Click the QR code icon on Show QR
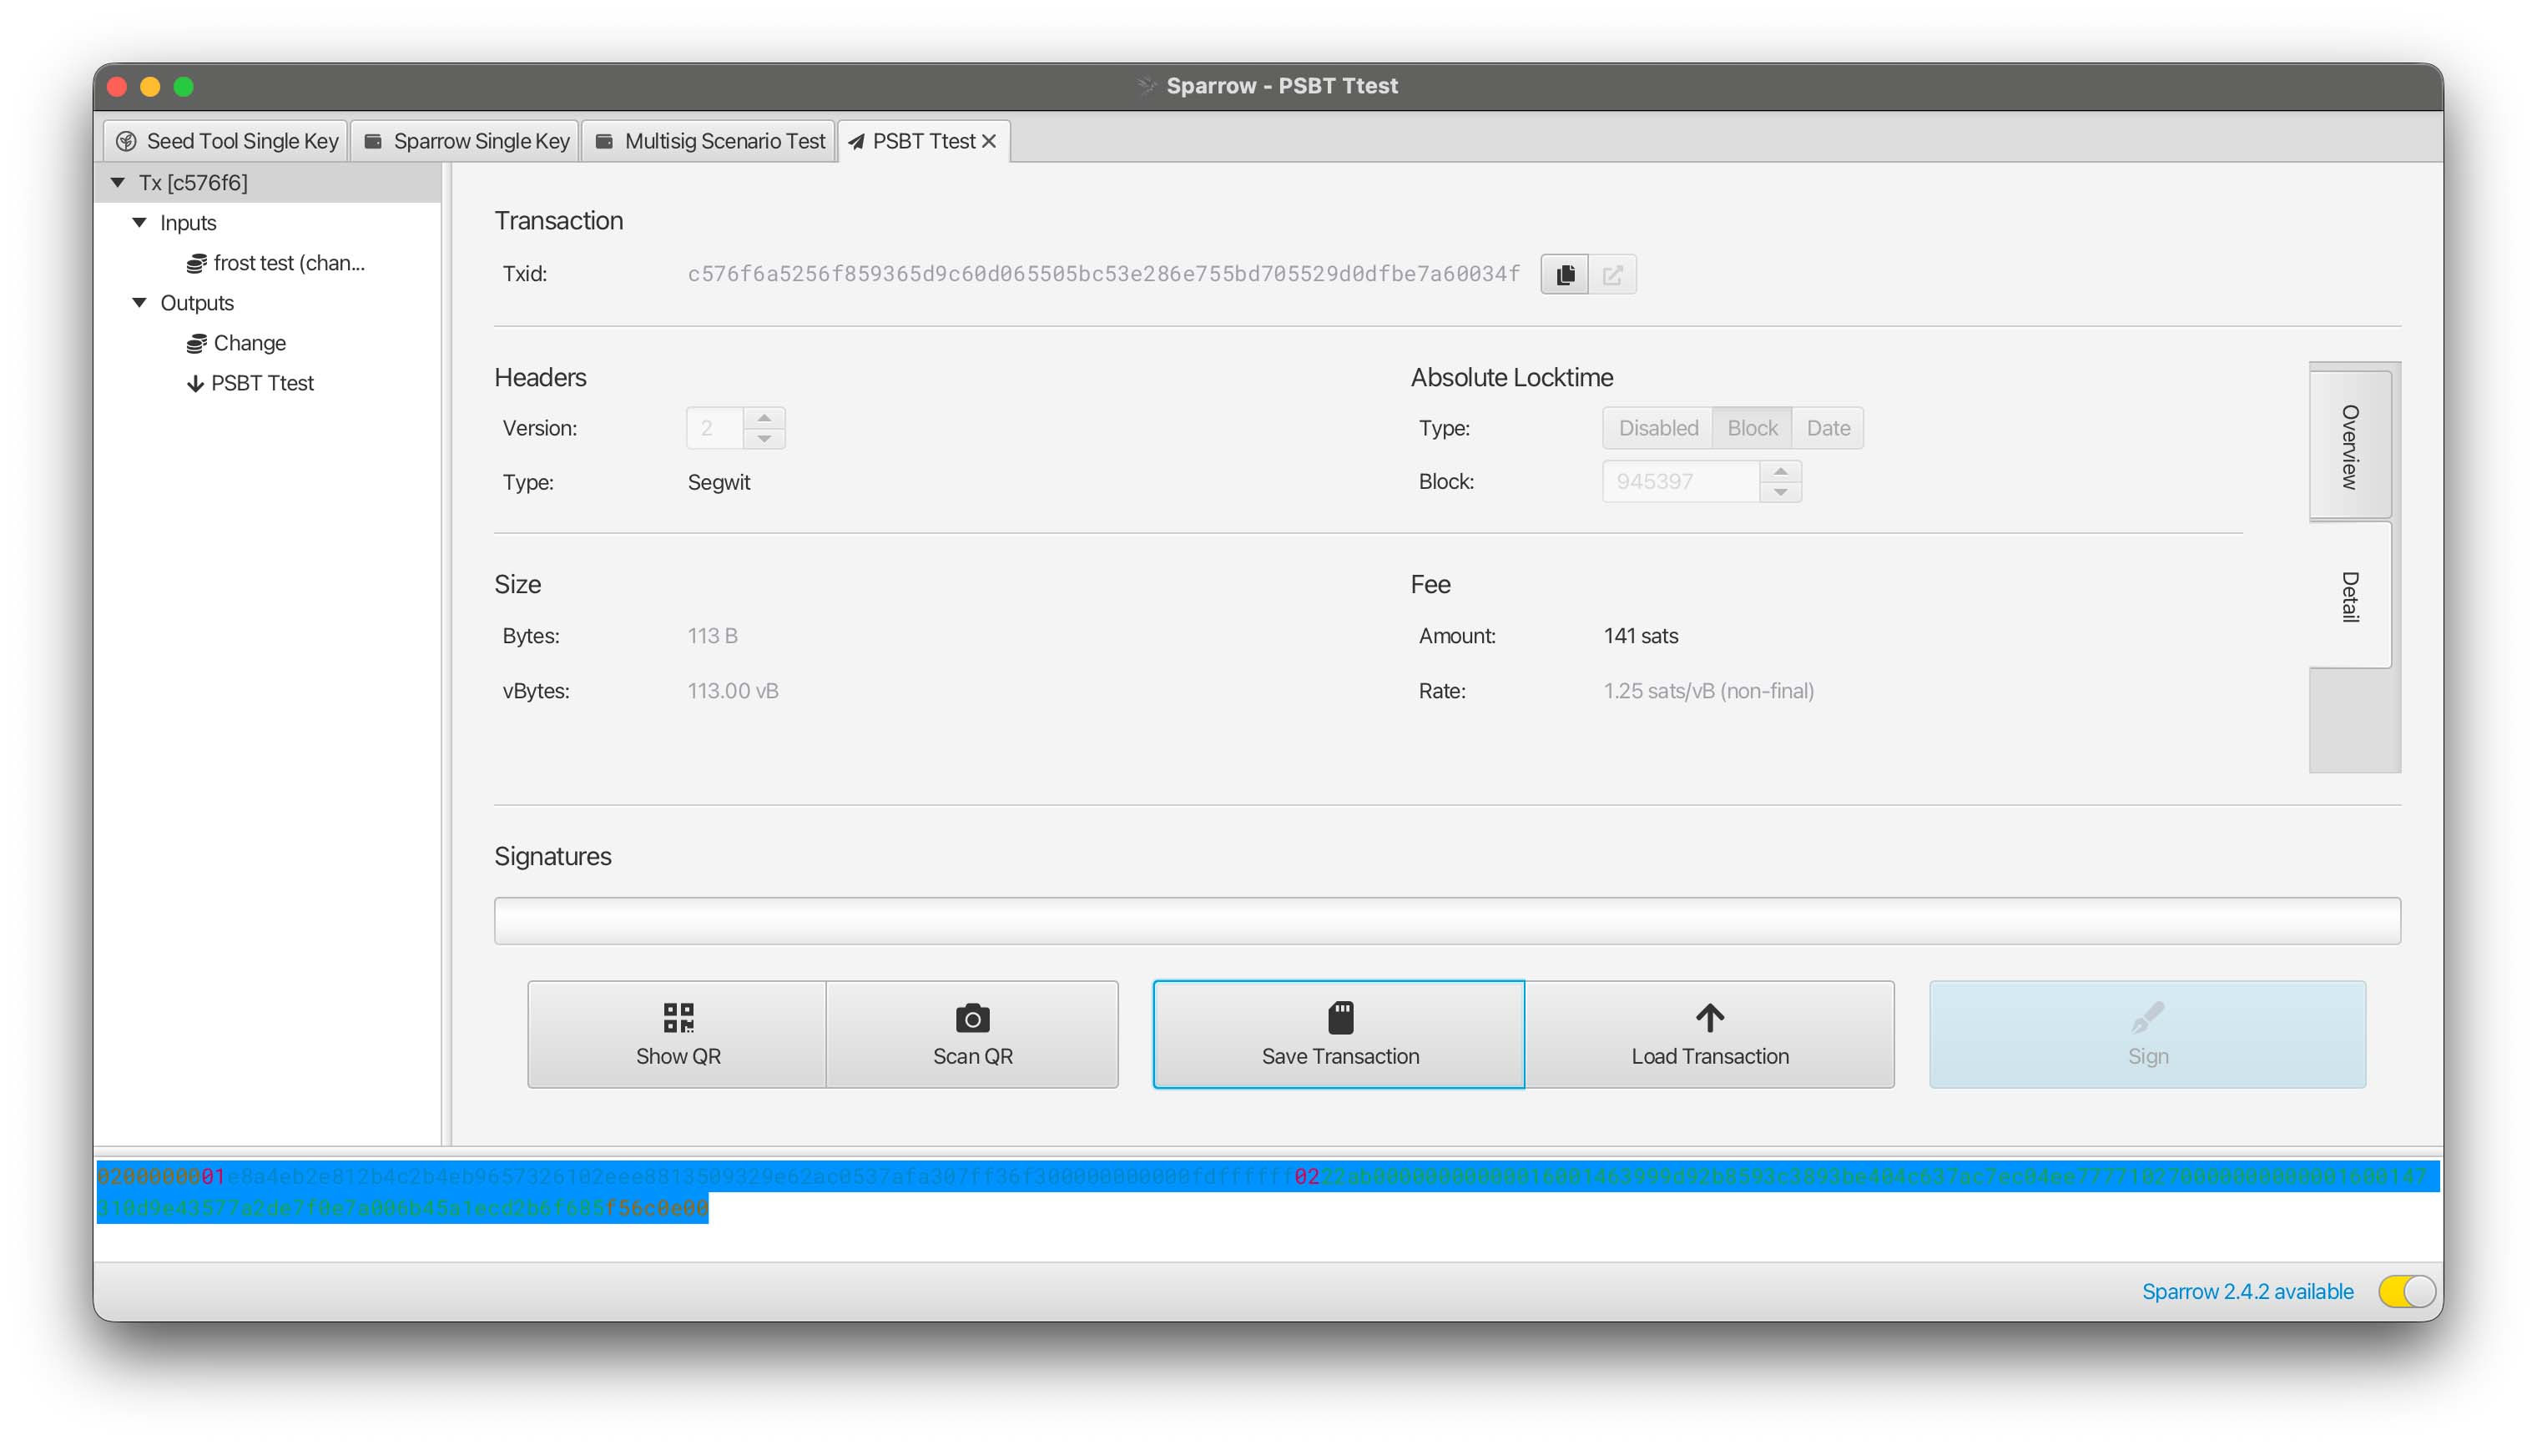Screen dimensions: 2537x1445 pos(678,1017)
